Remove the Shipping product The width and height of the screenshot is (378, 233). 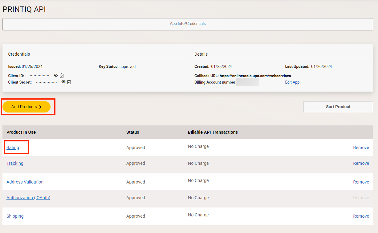click(x=361, y=216)
